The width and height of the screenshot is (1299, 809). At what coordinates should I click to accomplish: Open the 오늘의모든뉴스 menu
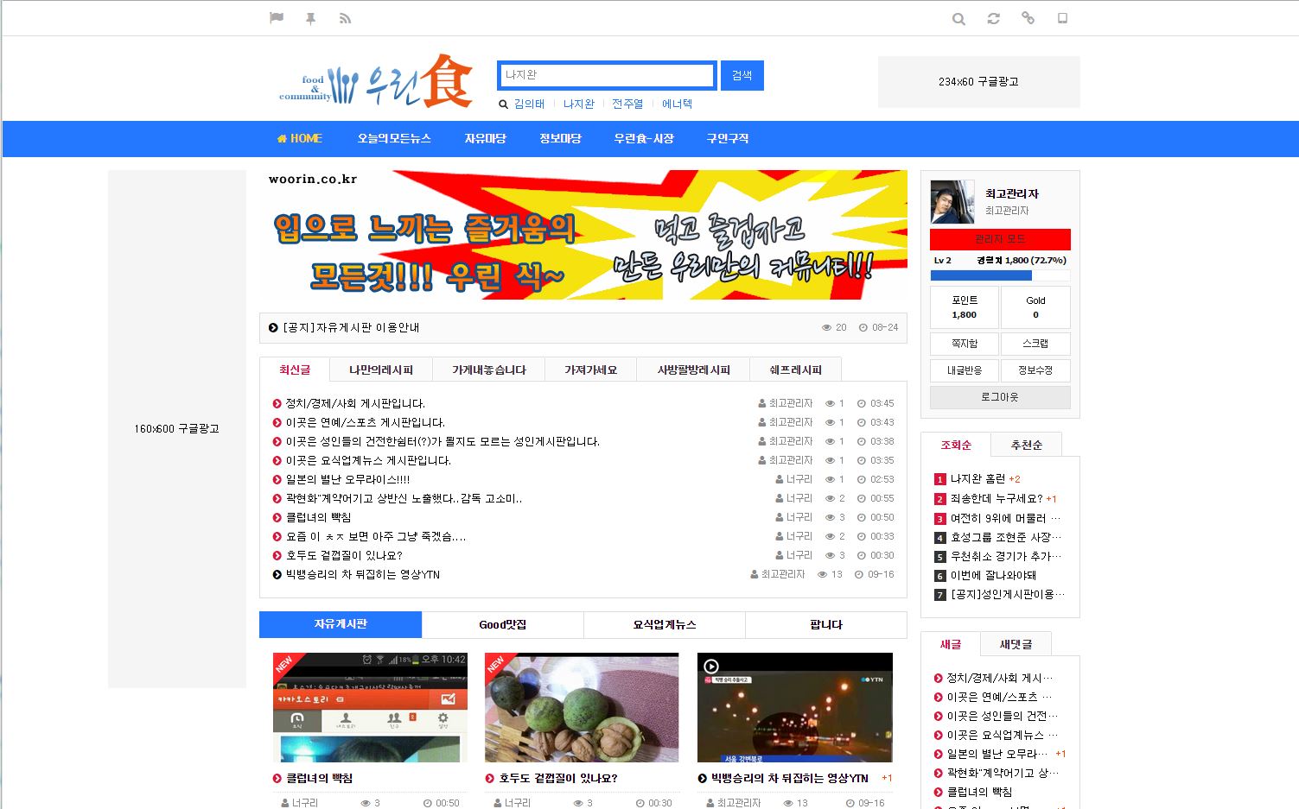coord(394,138)
